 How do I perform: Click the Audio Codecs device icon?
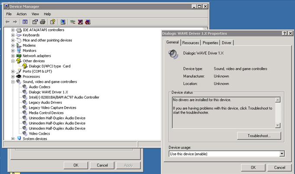25,87
